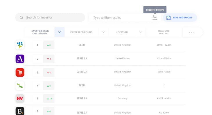Viewport: 212px width, 115px height.
Task: Open the red rank 3 investor logo
Action: [20, 72]
